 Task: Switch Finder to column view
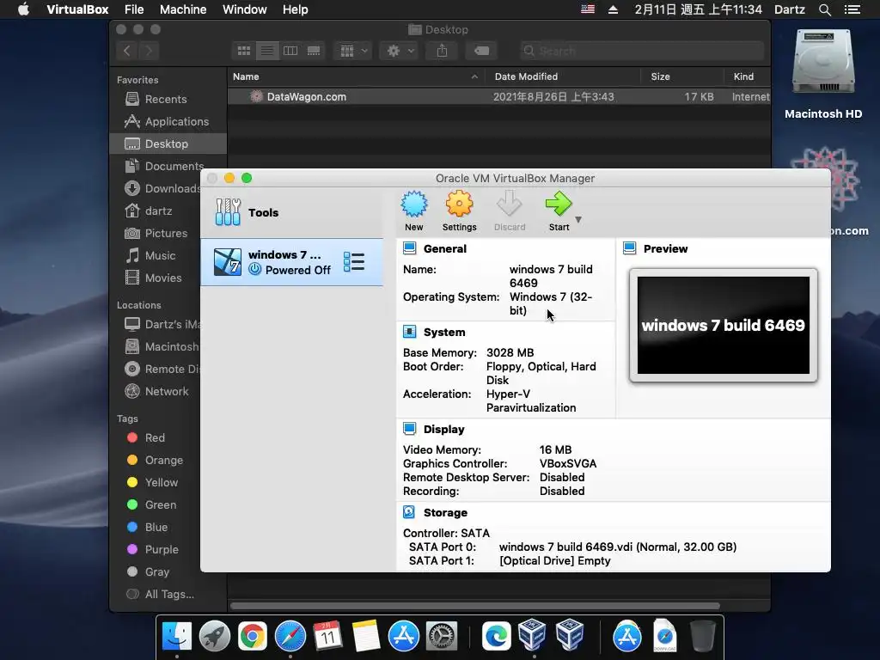click(290, 51)
